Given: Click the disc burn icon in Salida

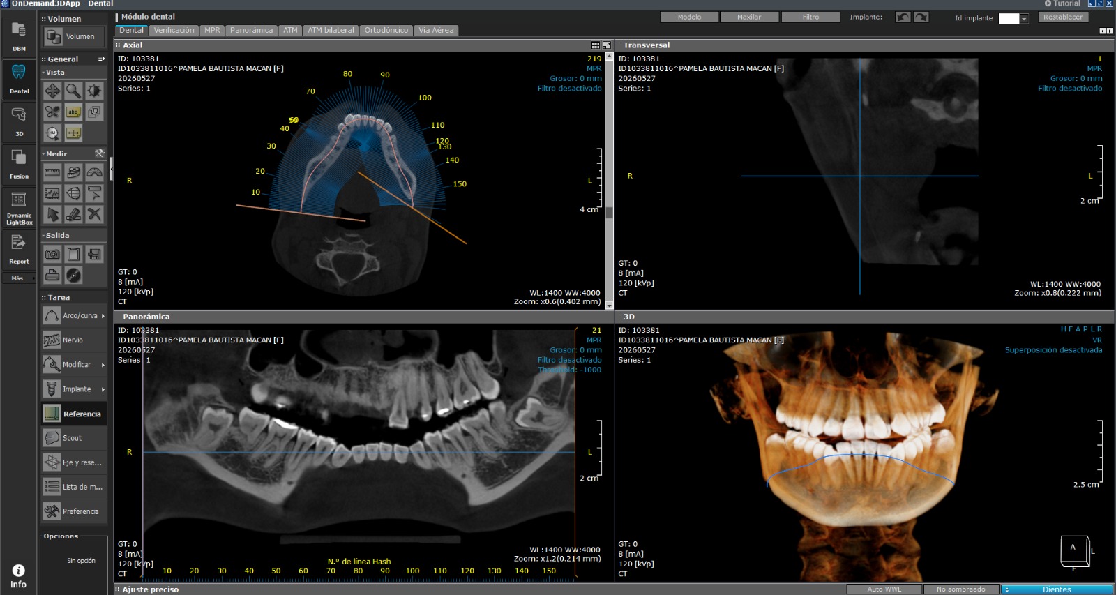Looking at the screenshot, I should pos(73,276).
